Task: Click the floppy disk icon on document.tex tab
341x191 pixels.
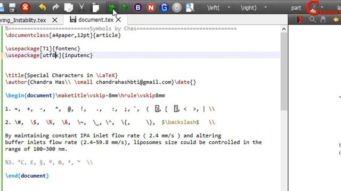Action: (73, 19)
